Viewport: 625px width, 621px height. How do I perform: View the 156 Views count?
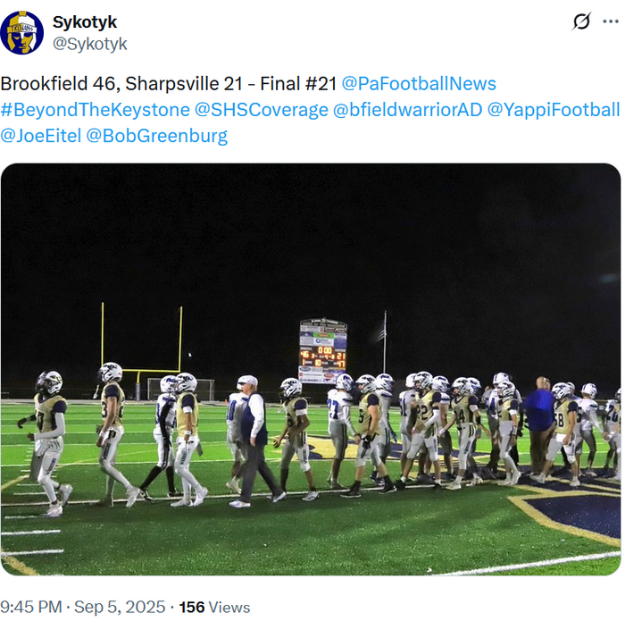tap(214, 607)
